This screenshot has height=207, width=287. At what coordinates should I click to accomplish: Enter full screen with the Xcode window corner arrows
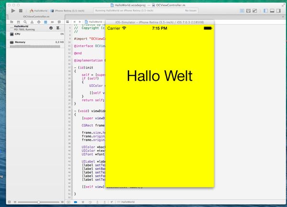pyautogui.click(x=283, y=5)
